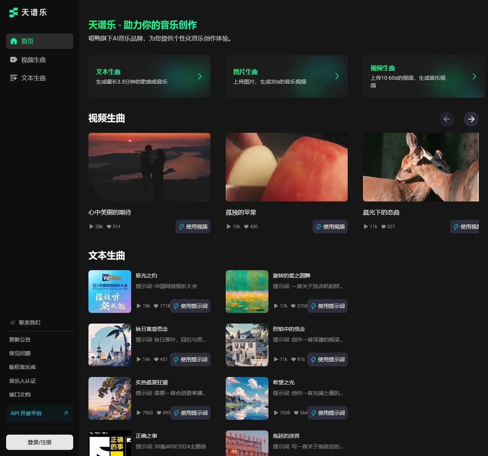488x456 pixels.
Task: Click the video icon next to 视频生曲 sidebar entry
Action: (14, 60)
